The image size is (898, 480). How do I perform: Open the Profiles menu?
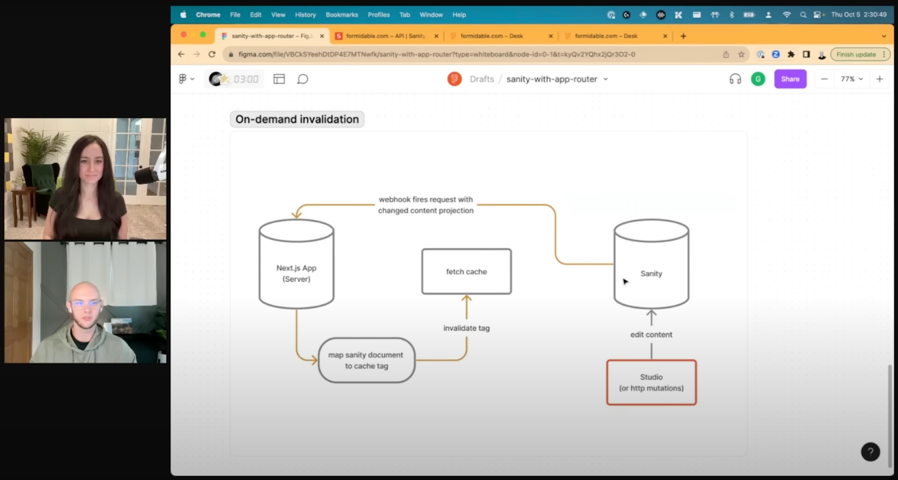[x=379, y=15]
